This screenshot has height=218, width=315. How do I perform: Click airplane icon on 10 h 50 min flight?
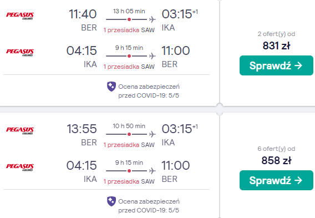click(153, 134)
